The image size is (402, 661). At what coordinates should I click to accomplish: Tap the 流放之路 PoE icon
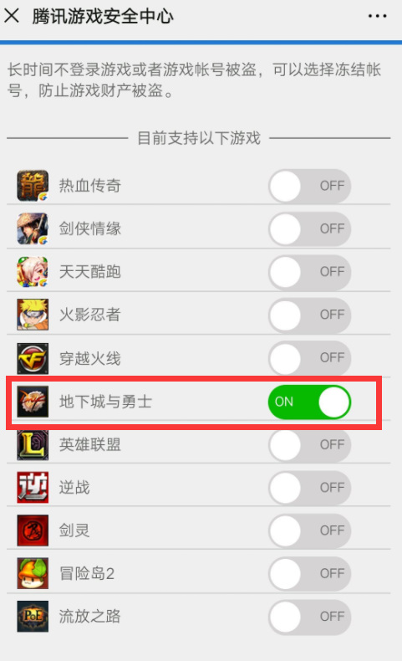click(x=33, y=617)
